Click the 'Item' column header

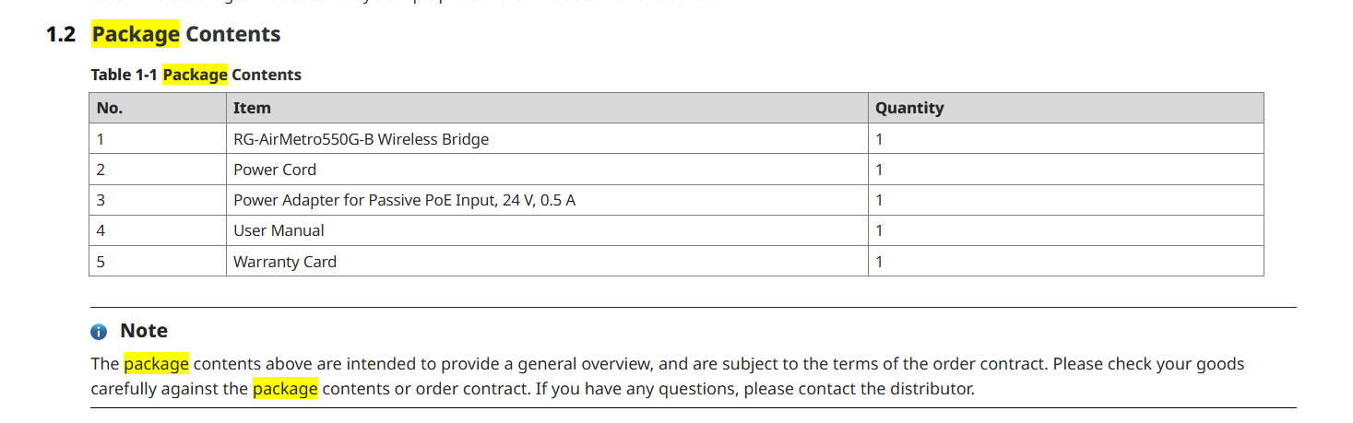548,108
